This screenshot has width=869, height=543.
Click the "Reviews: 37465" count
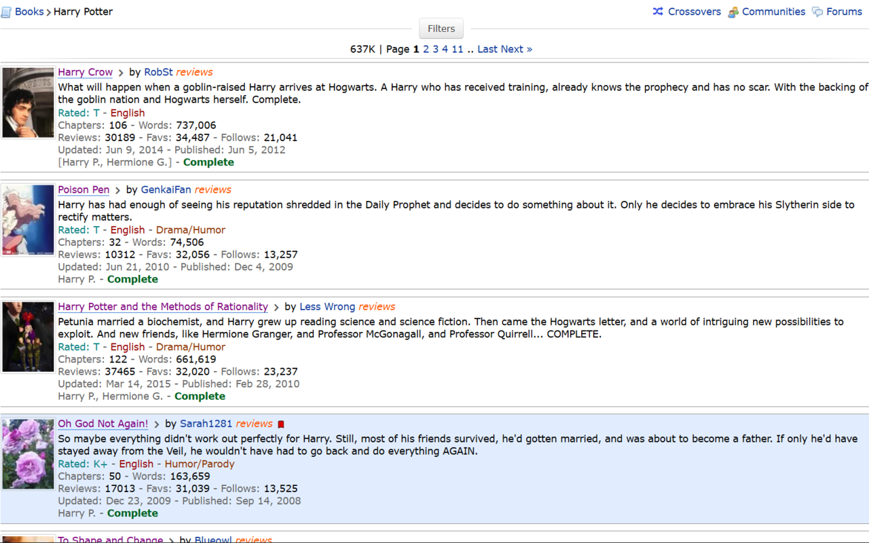pyautogui.click(x=96, y=371)
